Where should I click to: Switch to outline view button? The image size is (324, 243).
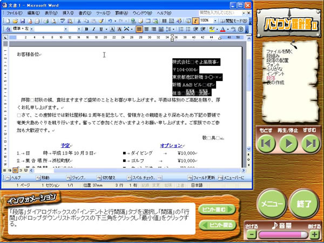coord(21,171)
